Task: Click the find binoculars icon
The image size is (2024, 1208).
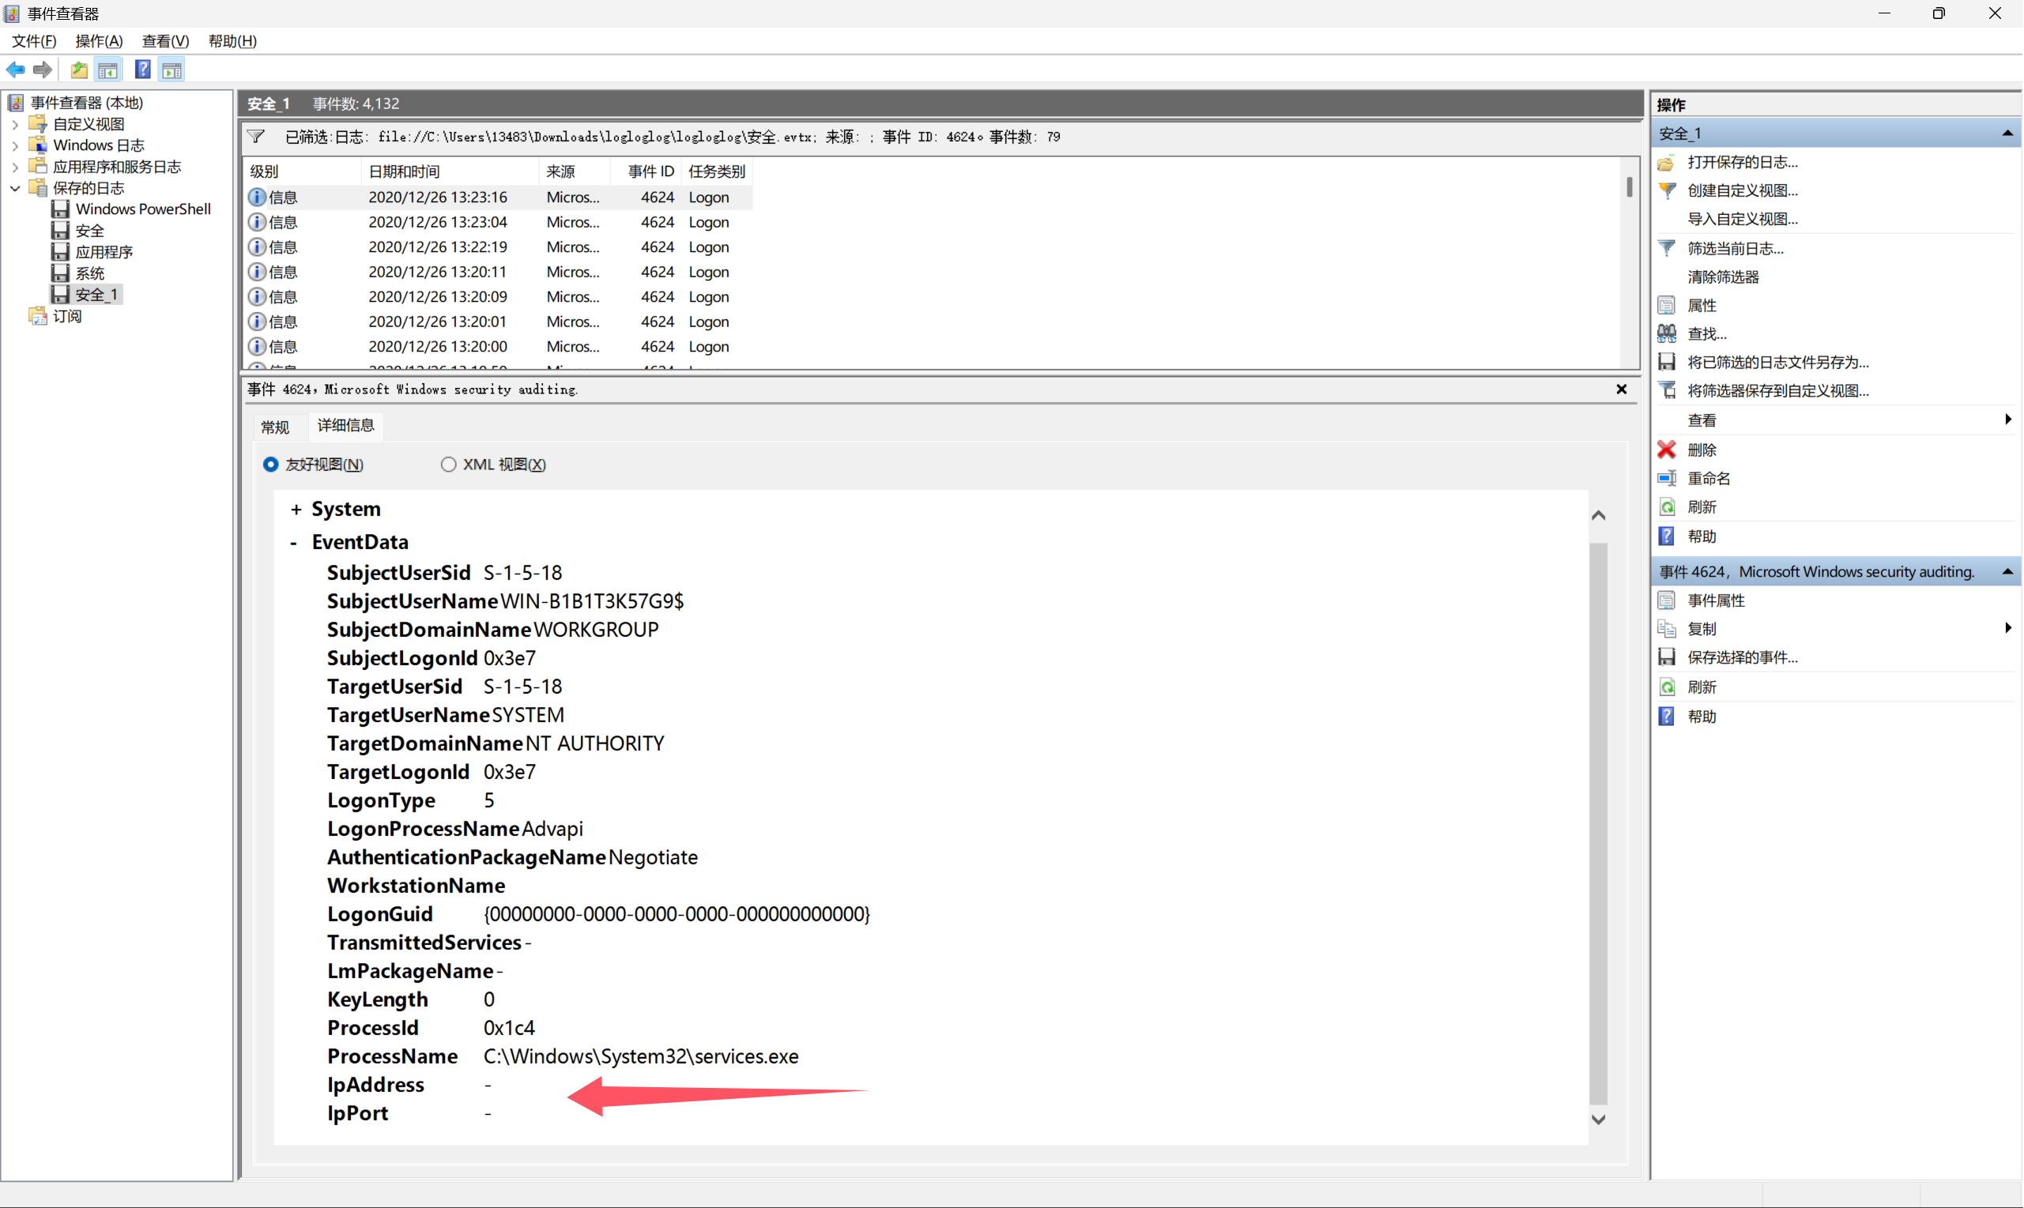Action: point(1667,333)
